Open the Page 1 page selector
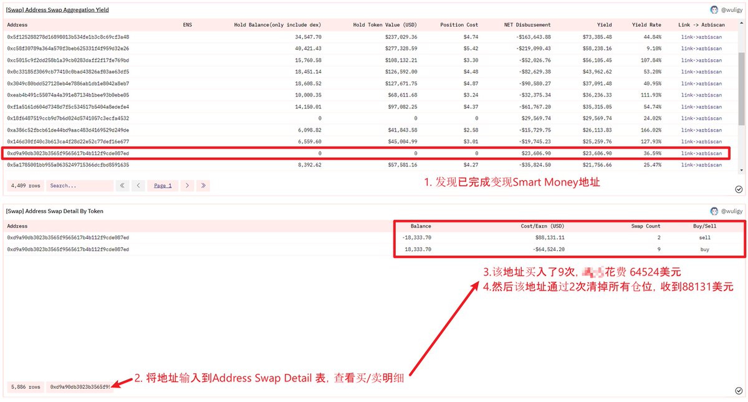 click(163, 186)
